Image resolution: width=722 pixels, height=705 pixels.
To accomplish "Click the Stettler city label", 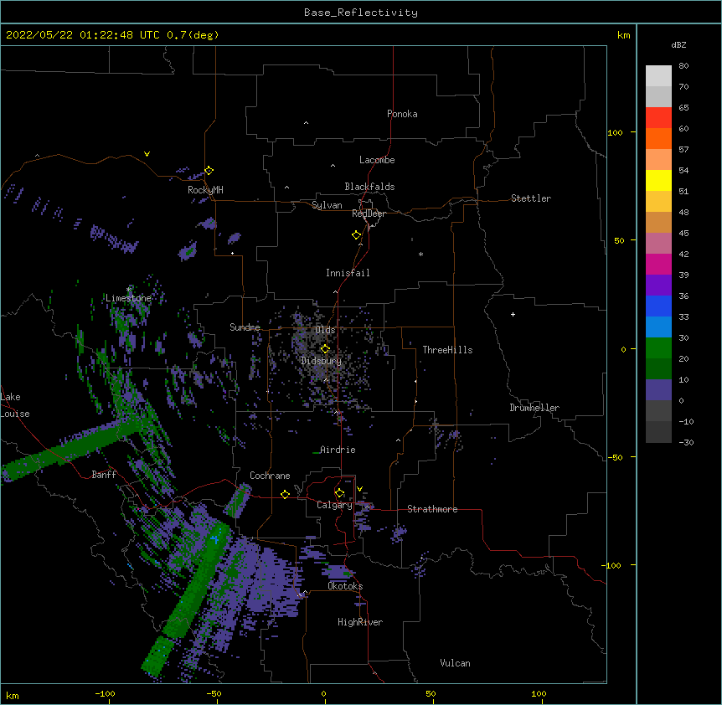I will pos(530,198).
